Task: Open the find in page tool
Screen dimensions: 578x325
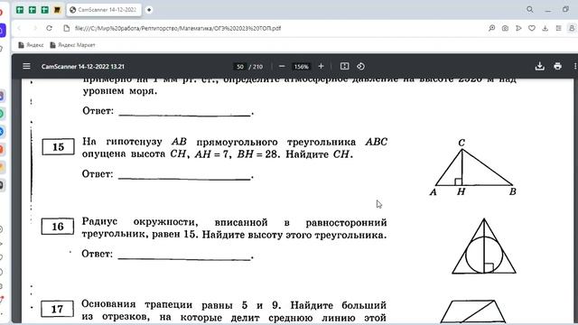Action: click(x=491, y=28)
